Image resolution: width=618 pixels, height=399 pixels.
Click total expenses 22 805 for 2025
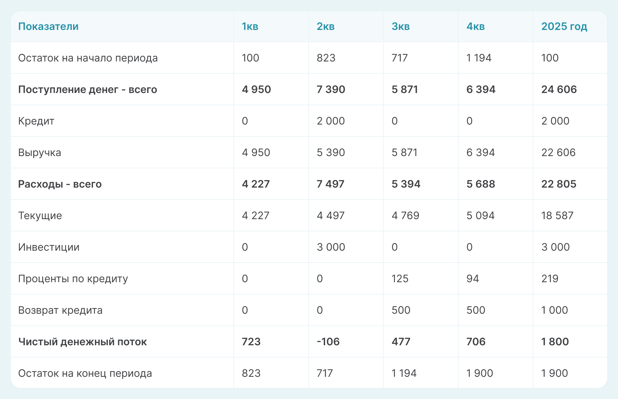tap(558, 184)
